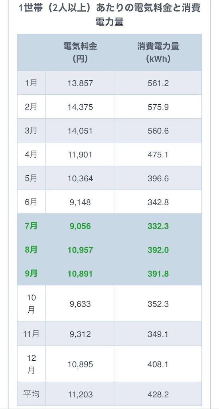The height and width of the screenshot is (409, 219).
Task: Select the 9,633 cost cell
Action: tap(80, 304)
